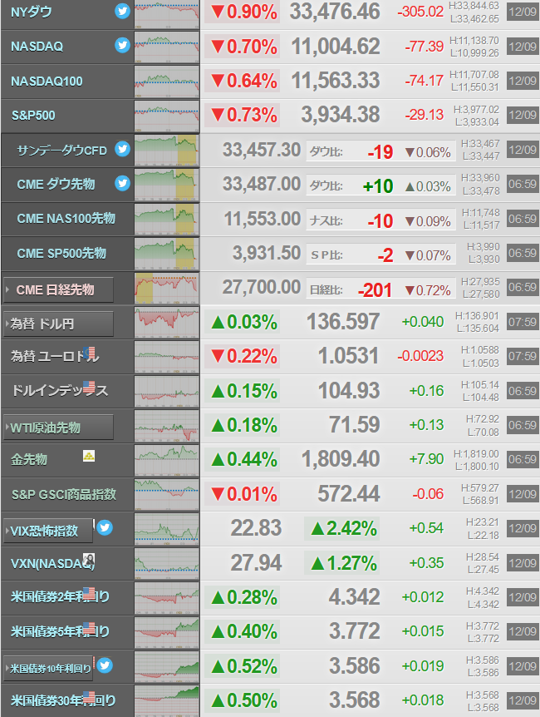Click Twitter icon beside 米国債券10年利回り
Image resolution: width=540 pixels, height=717 pixels.
coord(105,665)
